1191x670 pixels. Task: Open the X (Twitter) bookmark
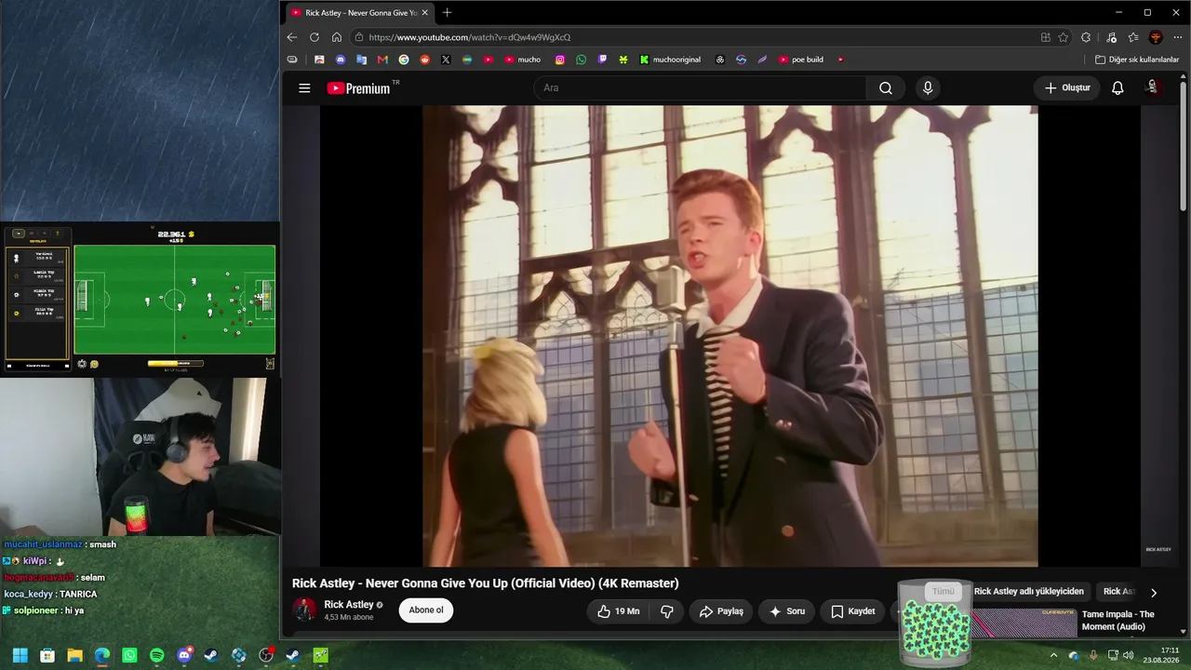coord(446,60)
